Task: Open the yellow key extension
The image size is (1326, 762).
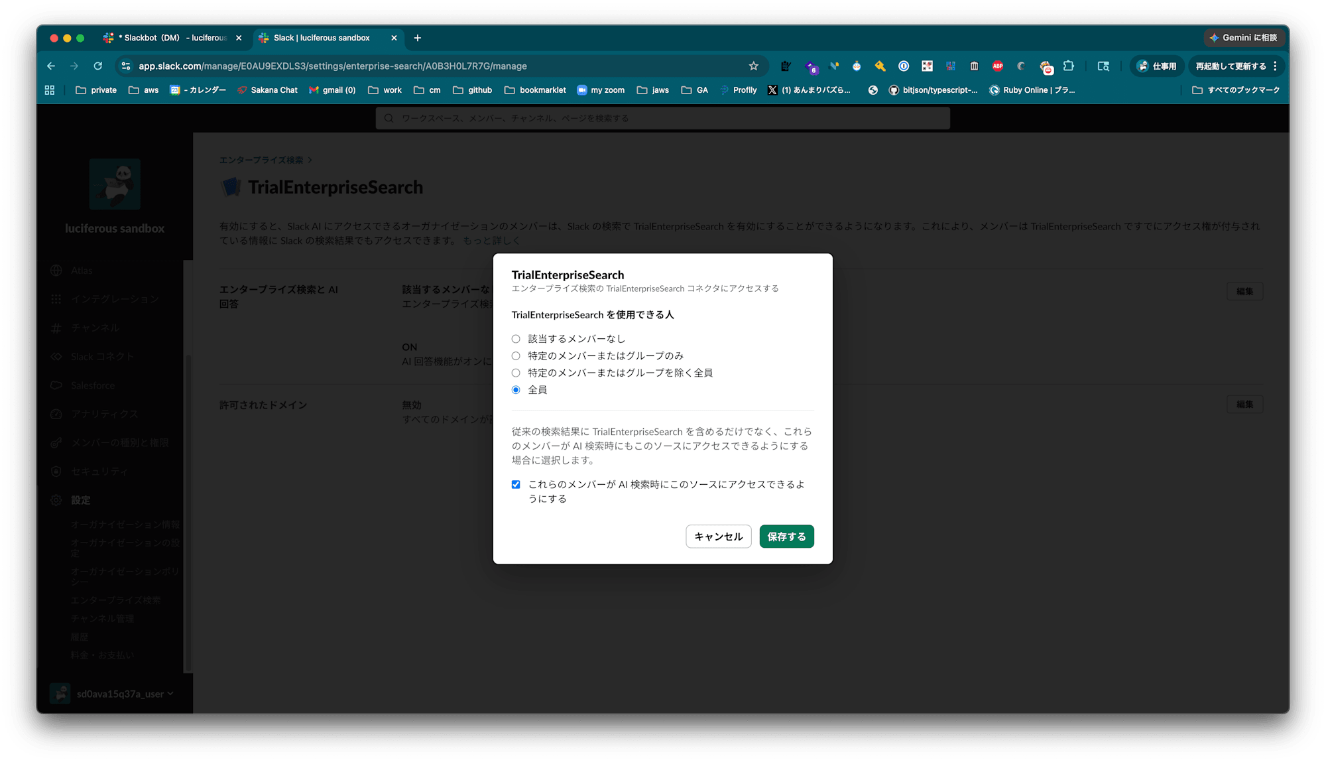Action: coord(880,66)
